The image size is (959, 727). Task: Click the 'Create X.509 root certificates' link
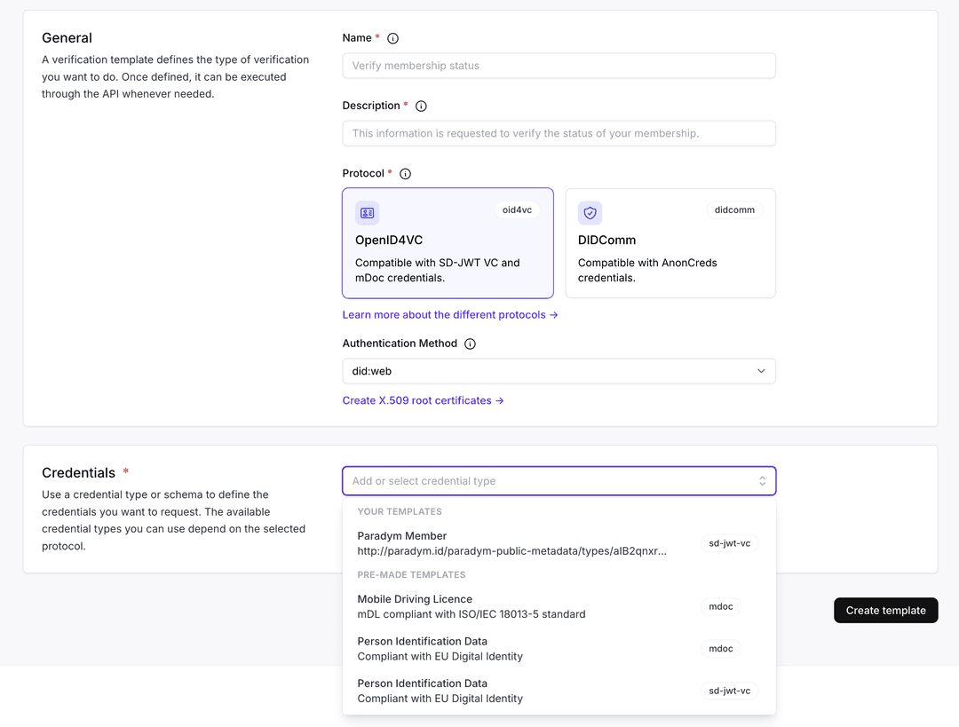[424, 400]
